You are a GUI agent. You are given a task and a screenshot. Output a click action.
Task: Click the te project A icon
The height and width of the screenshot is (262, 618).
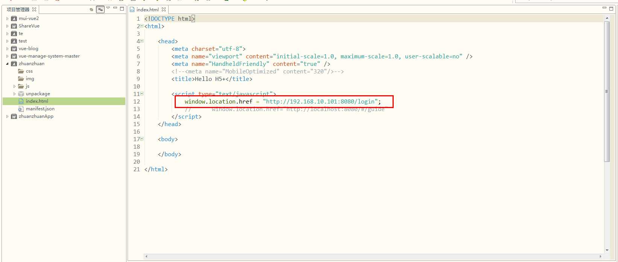pyautogui.click(x=14, y=34)
